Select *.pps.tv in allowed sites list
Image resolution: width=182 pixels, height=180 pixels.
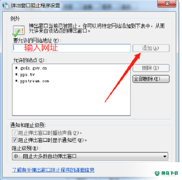pyautogui.click(x=25, y=75)
